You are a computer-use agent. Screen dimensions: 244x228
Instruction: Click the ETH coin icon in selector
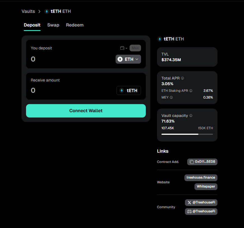click(x=120, y=59)
